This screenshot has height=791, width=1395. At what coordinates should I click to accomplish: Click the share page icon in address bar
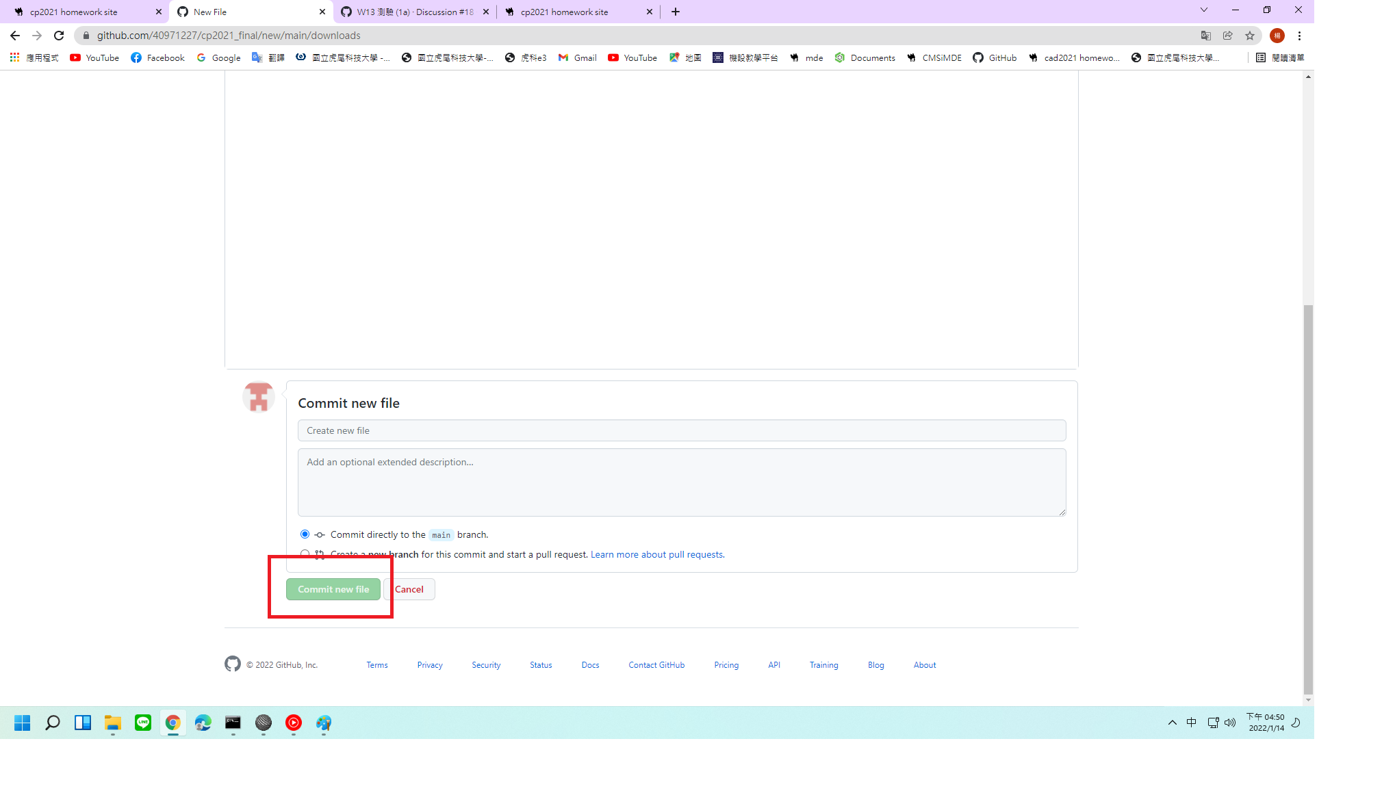tap(1228, 36)
